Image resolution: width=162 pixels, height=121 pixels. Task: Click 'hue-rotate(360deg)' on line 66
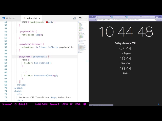[x=46, y=76]
